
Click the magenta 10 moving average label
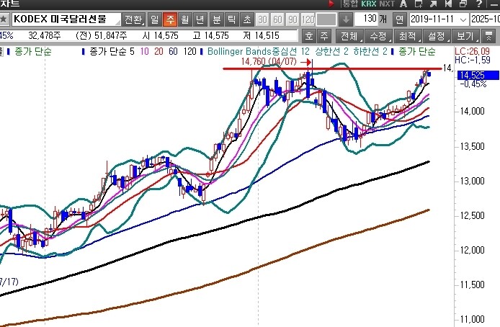pos(144,51)
